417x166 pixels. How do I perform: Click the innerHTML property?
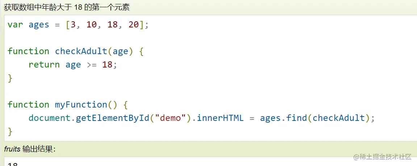220,118
